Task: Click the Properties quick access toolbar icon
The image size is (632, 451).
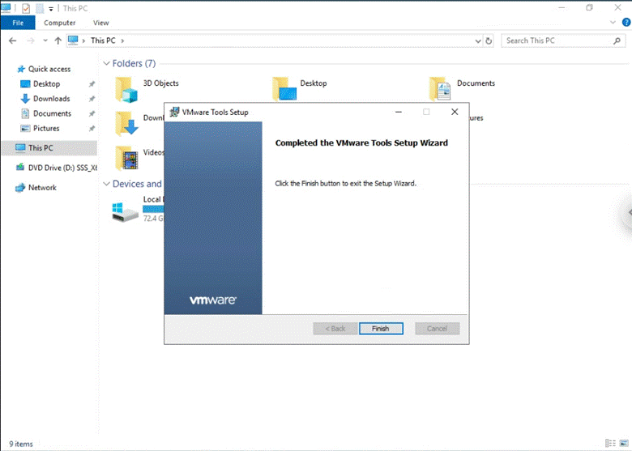Action: pyautogui.click(x=26, y=8)
